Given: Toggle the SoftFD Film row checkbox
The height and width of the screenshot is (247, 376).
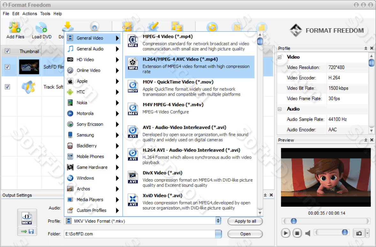Looking at the screenshot, I should coord(7,67).
